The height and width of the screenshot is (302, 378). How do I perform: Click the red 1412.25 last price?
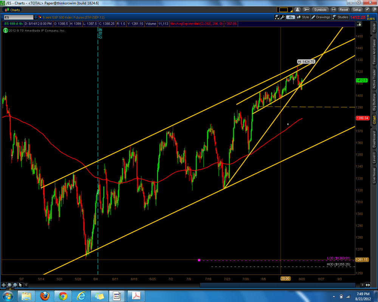point(358,17)
